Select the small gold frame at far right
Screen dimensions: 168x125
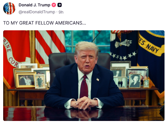coord(146,83)
